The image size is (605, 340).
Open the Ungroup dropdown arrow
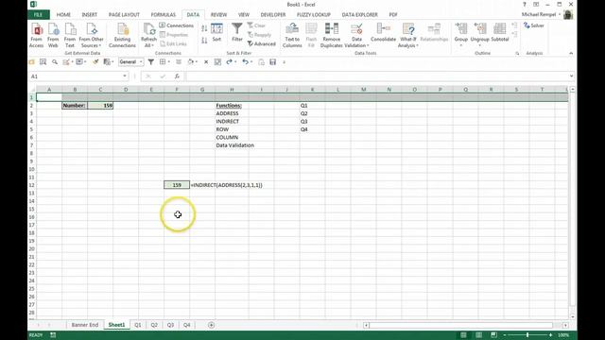[x=479, y=45]
